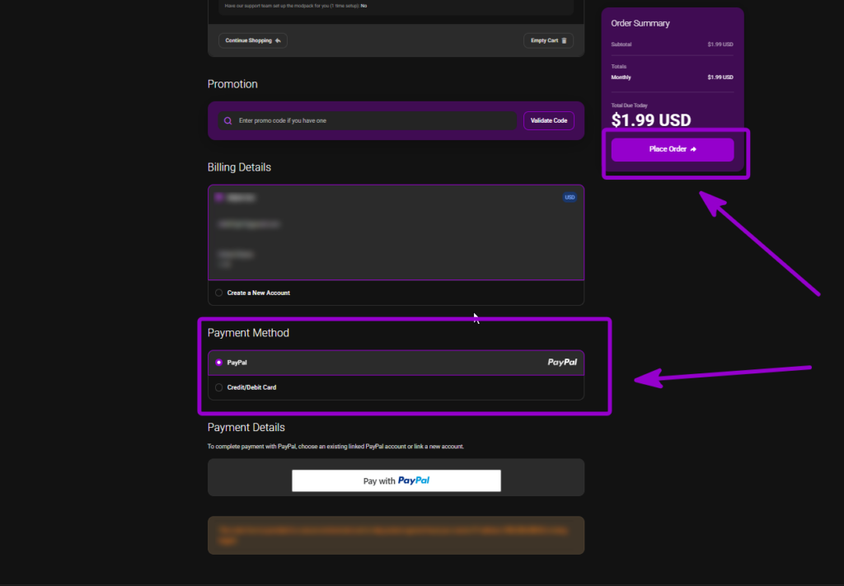Click the Subtotal label in Order Summary
844x586 pixels.
[x=621, y=45]
